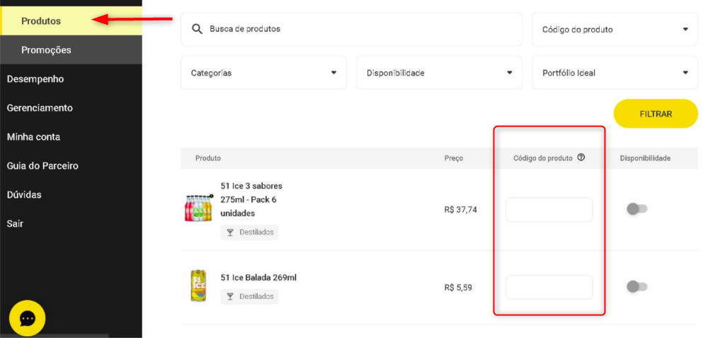Click cocktail icon on 51 Ice 3 sabores tag
The image size is (720, 338).
[x=230, y=233]
